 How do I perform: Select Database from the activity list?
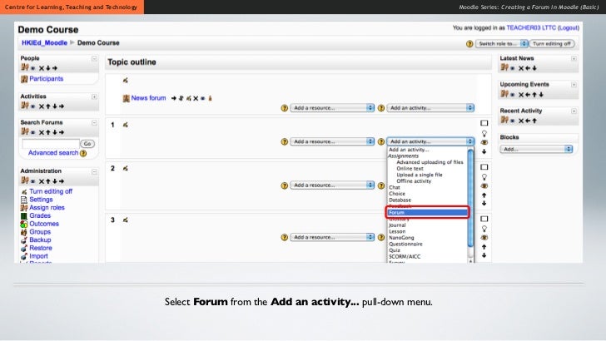(x=400, y=200)
